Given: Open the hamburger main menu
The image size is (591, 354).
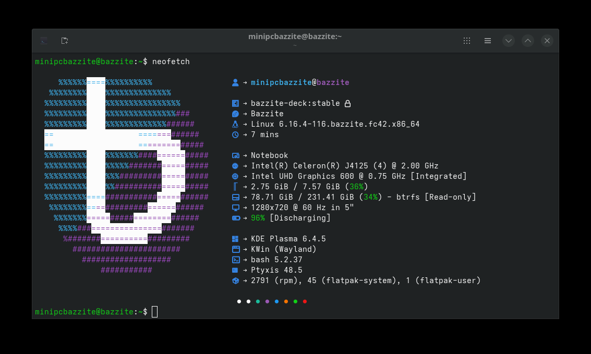Looking at the screenshot, I should coord(487,41).
